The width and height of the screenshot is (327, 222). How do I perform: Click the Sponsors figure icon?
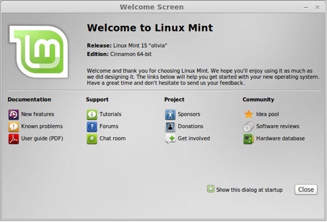coord(170,114)
